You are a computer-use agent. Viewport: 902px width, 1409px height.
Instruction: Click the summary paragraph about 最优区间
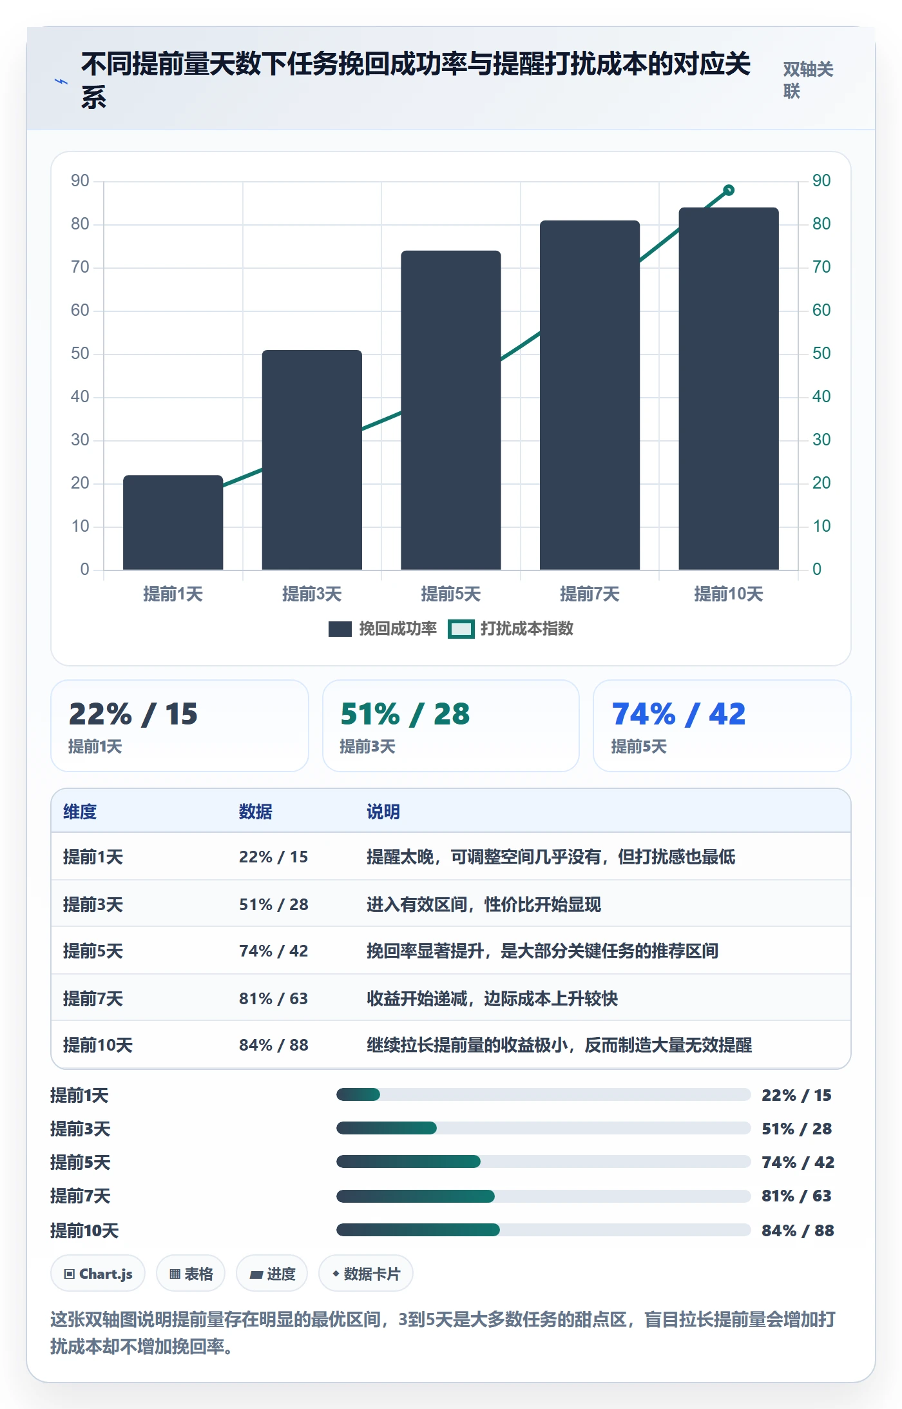(x=443, y=1333)
